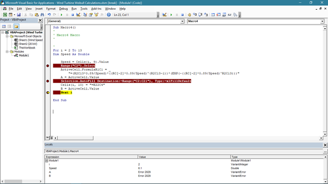Open the Properties Window toolbar icon
This screenshot has height=184, width=328.
point(91,15)
